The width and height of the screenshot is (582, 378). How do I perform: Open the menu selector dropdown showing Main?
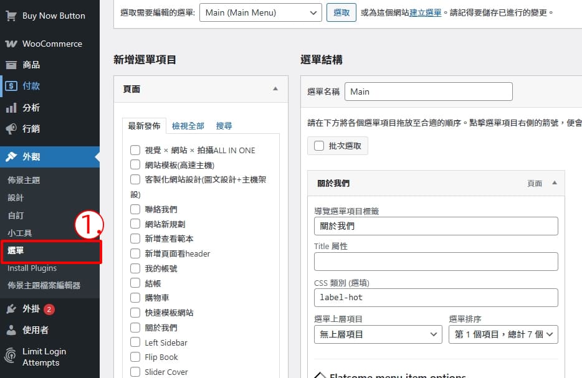[260, 12]
